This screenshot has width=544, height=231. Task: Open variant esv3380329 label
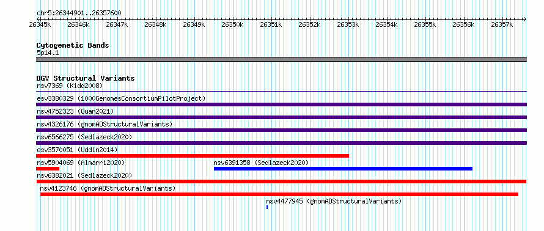(x=121, y=98)
